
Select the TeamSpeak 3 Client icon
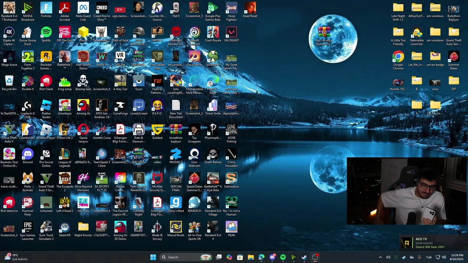pos(102,158)
